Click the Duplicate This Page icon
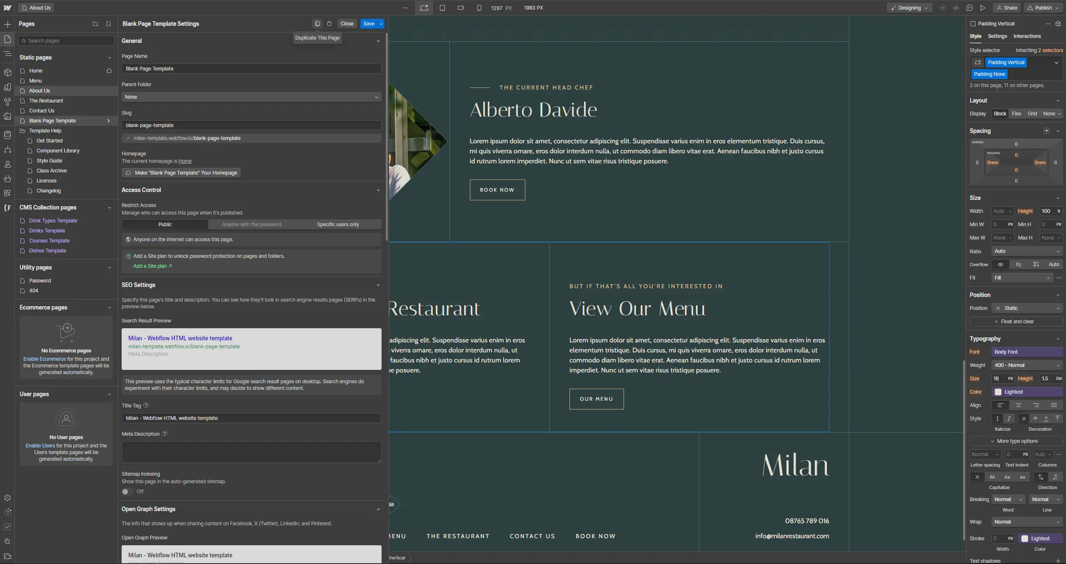The height and width of the screenshot is (564, 1066). 317,24
